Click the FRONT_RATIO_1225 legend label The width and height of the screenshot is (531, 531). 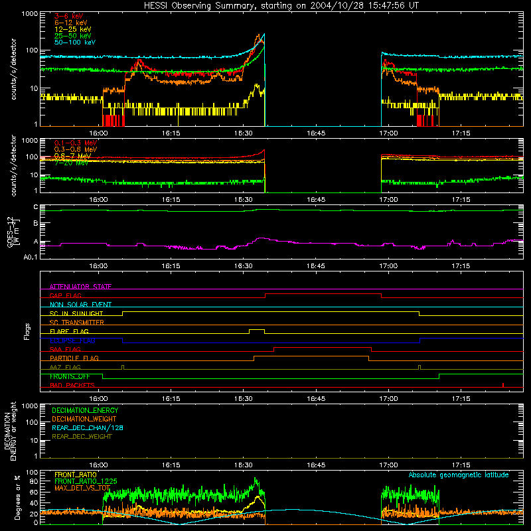coord(86,482)
